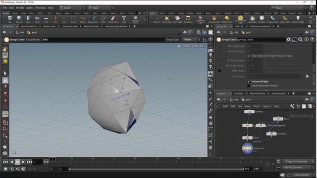Enable the Max Edge Length checkbox
Viewport: 317px width, 178px height.
(219, 66)
